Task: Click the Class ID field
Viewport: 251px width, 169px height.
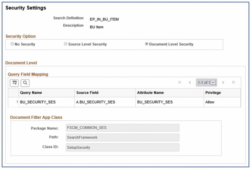Action: tap(122, 147)
